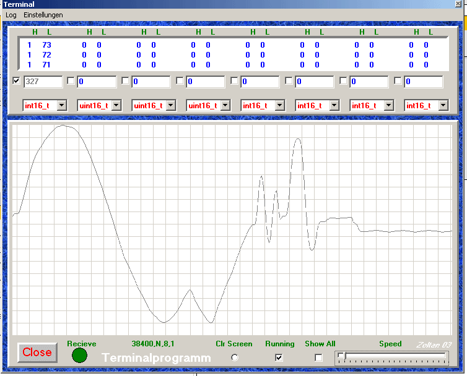467x376 pixels.
Task: Open the Einstellungen menu
Action: [x=43, y=15]
